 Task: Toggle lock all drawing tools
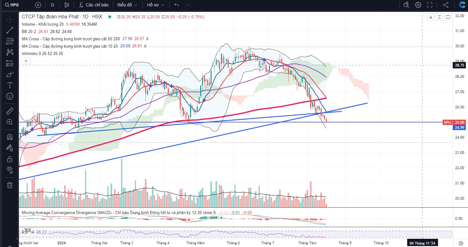[x=10, y=159]
